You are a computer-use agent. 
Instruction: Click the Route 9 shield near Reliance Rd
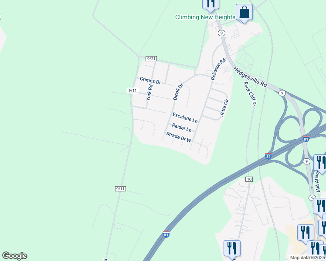[x=222, y=33]
